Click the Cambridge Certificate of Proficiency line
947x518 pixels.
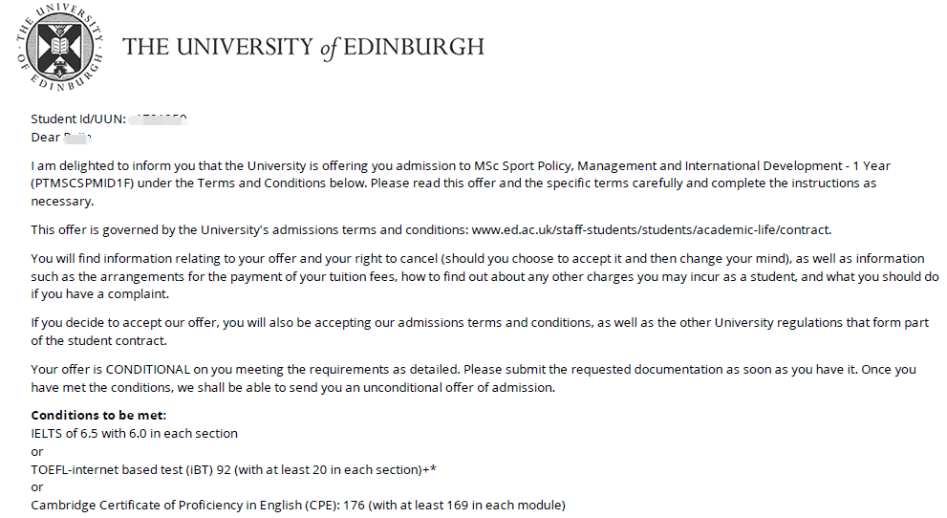click(x=298, y=506)
